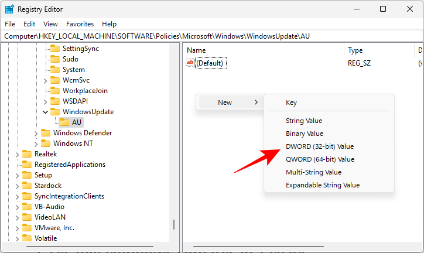Click the WindowsUpdate folder icon
424x253 pixels.
[x=55, y=112]
